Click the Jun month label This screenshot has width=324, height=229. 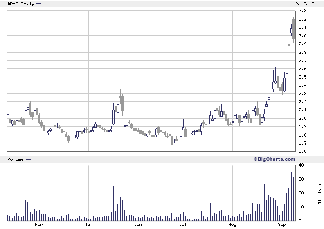(x=138, y=225)
